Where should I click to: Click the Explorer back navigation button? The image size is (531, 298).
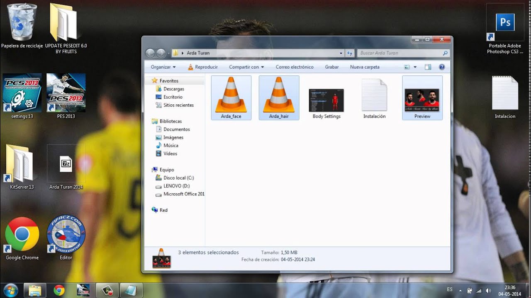click(150, 53)
